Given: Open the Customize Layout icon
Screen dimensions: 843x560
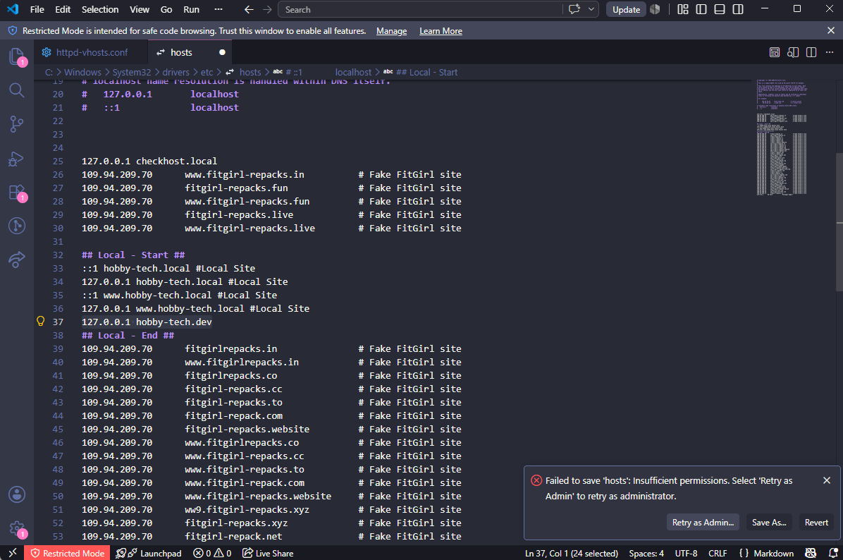Looking at the screenshot, I should (x=683, y=9).
